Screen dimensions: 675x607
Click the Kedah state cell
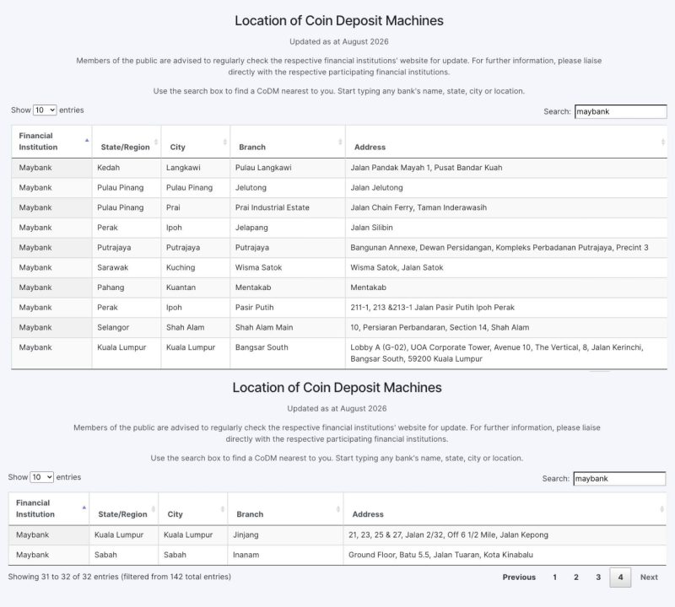pyautogui.click(x=127, y=168)
